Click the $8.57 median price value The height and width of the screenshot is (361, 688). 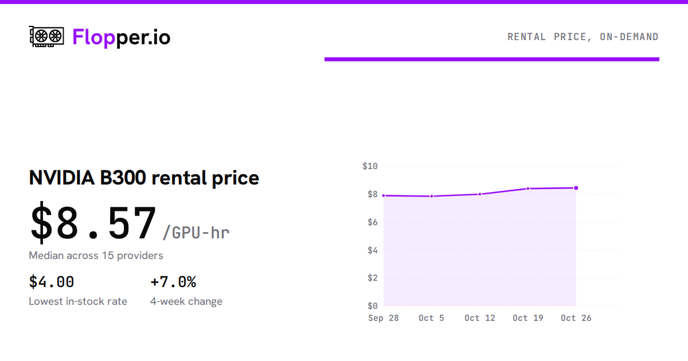tap(93, 223)
